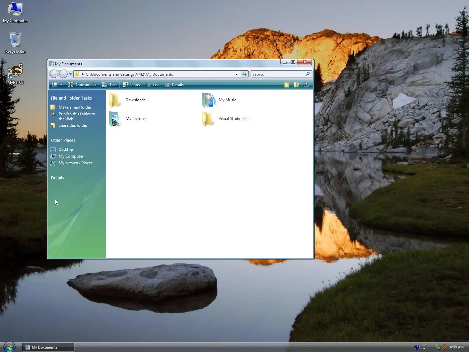Minimize the My Documents window

[284, 62]
